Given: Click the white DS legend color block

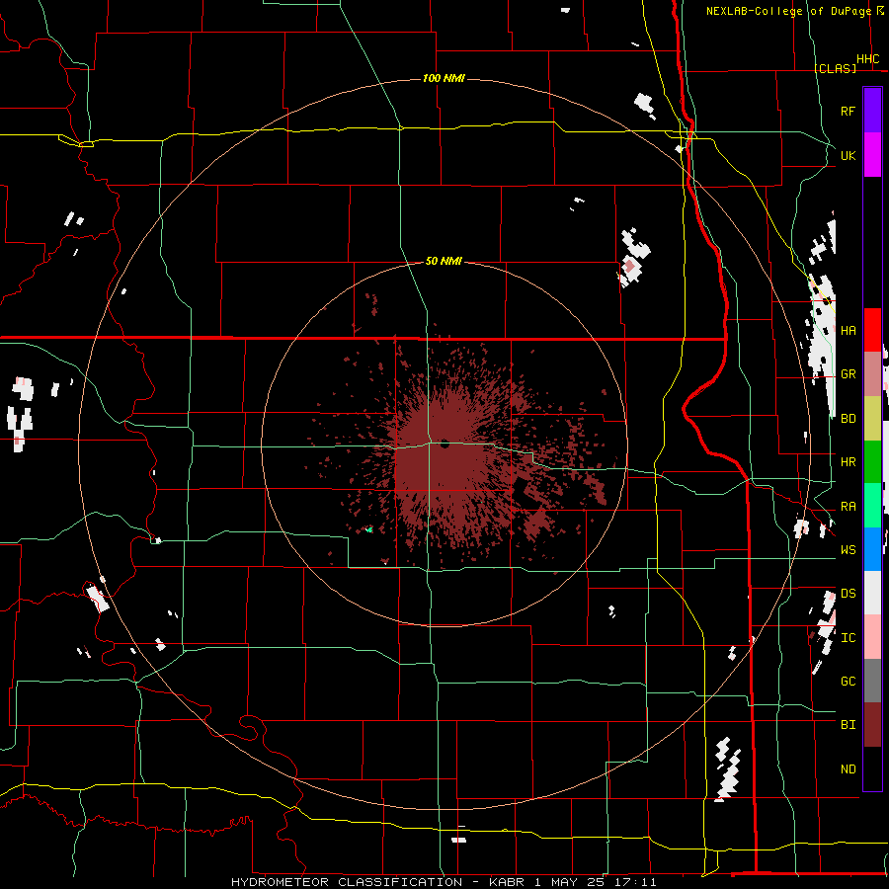Looking at the screenshot, I should click(x=872, y=593).
